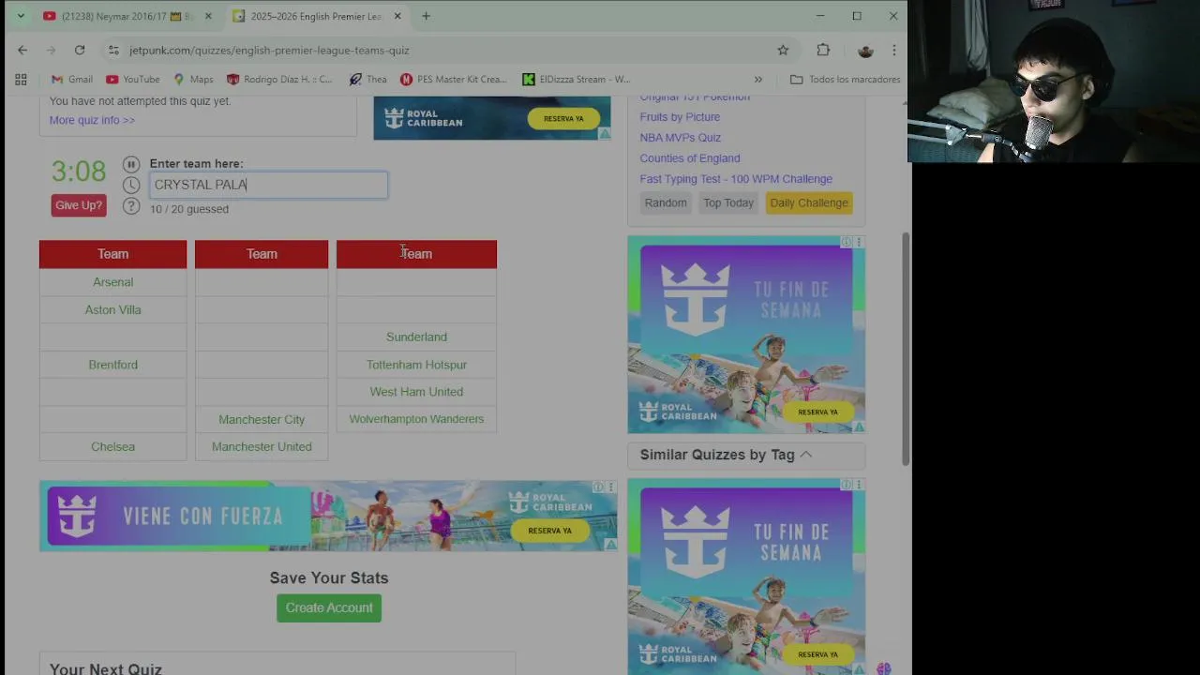Open the Counties of England quiz
Screen dimensions: 1200x675
tap(690, 158)
